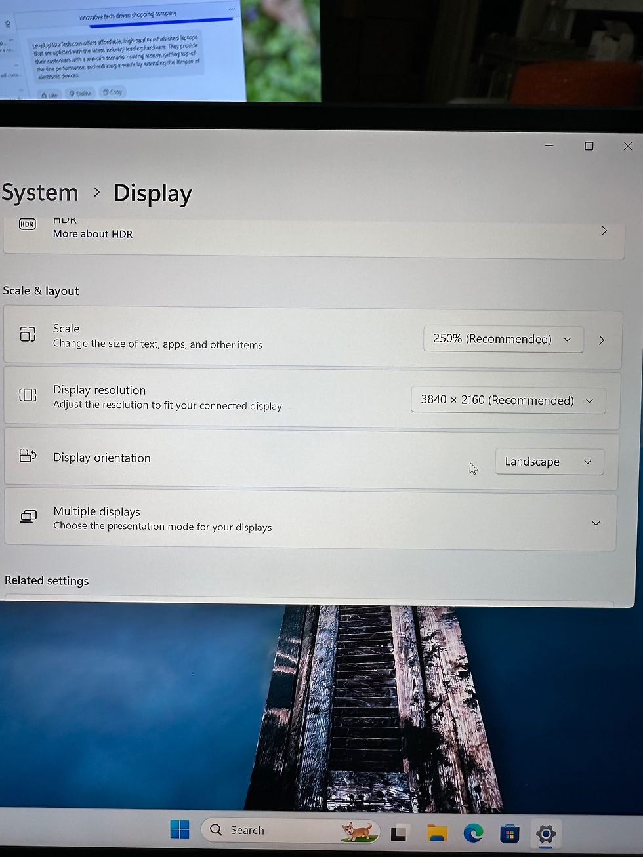
Task: Open the More about HDR link
Action: (93, 234)
